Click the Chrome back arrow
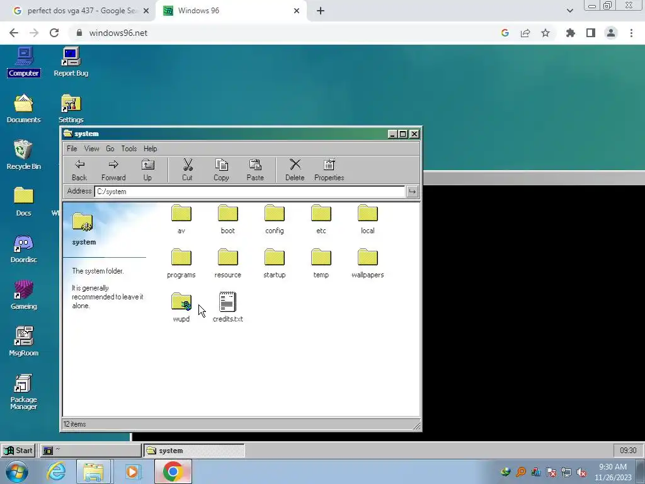 (14, 33)
